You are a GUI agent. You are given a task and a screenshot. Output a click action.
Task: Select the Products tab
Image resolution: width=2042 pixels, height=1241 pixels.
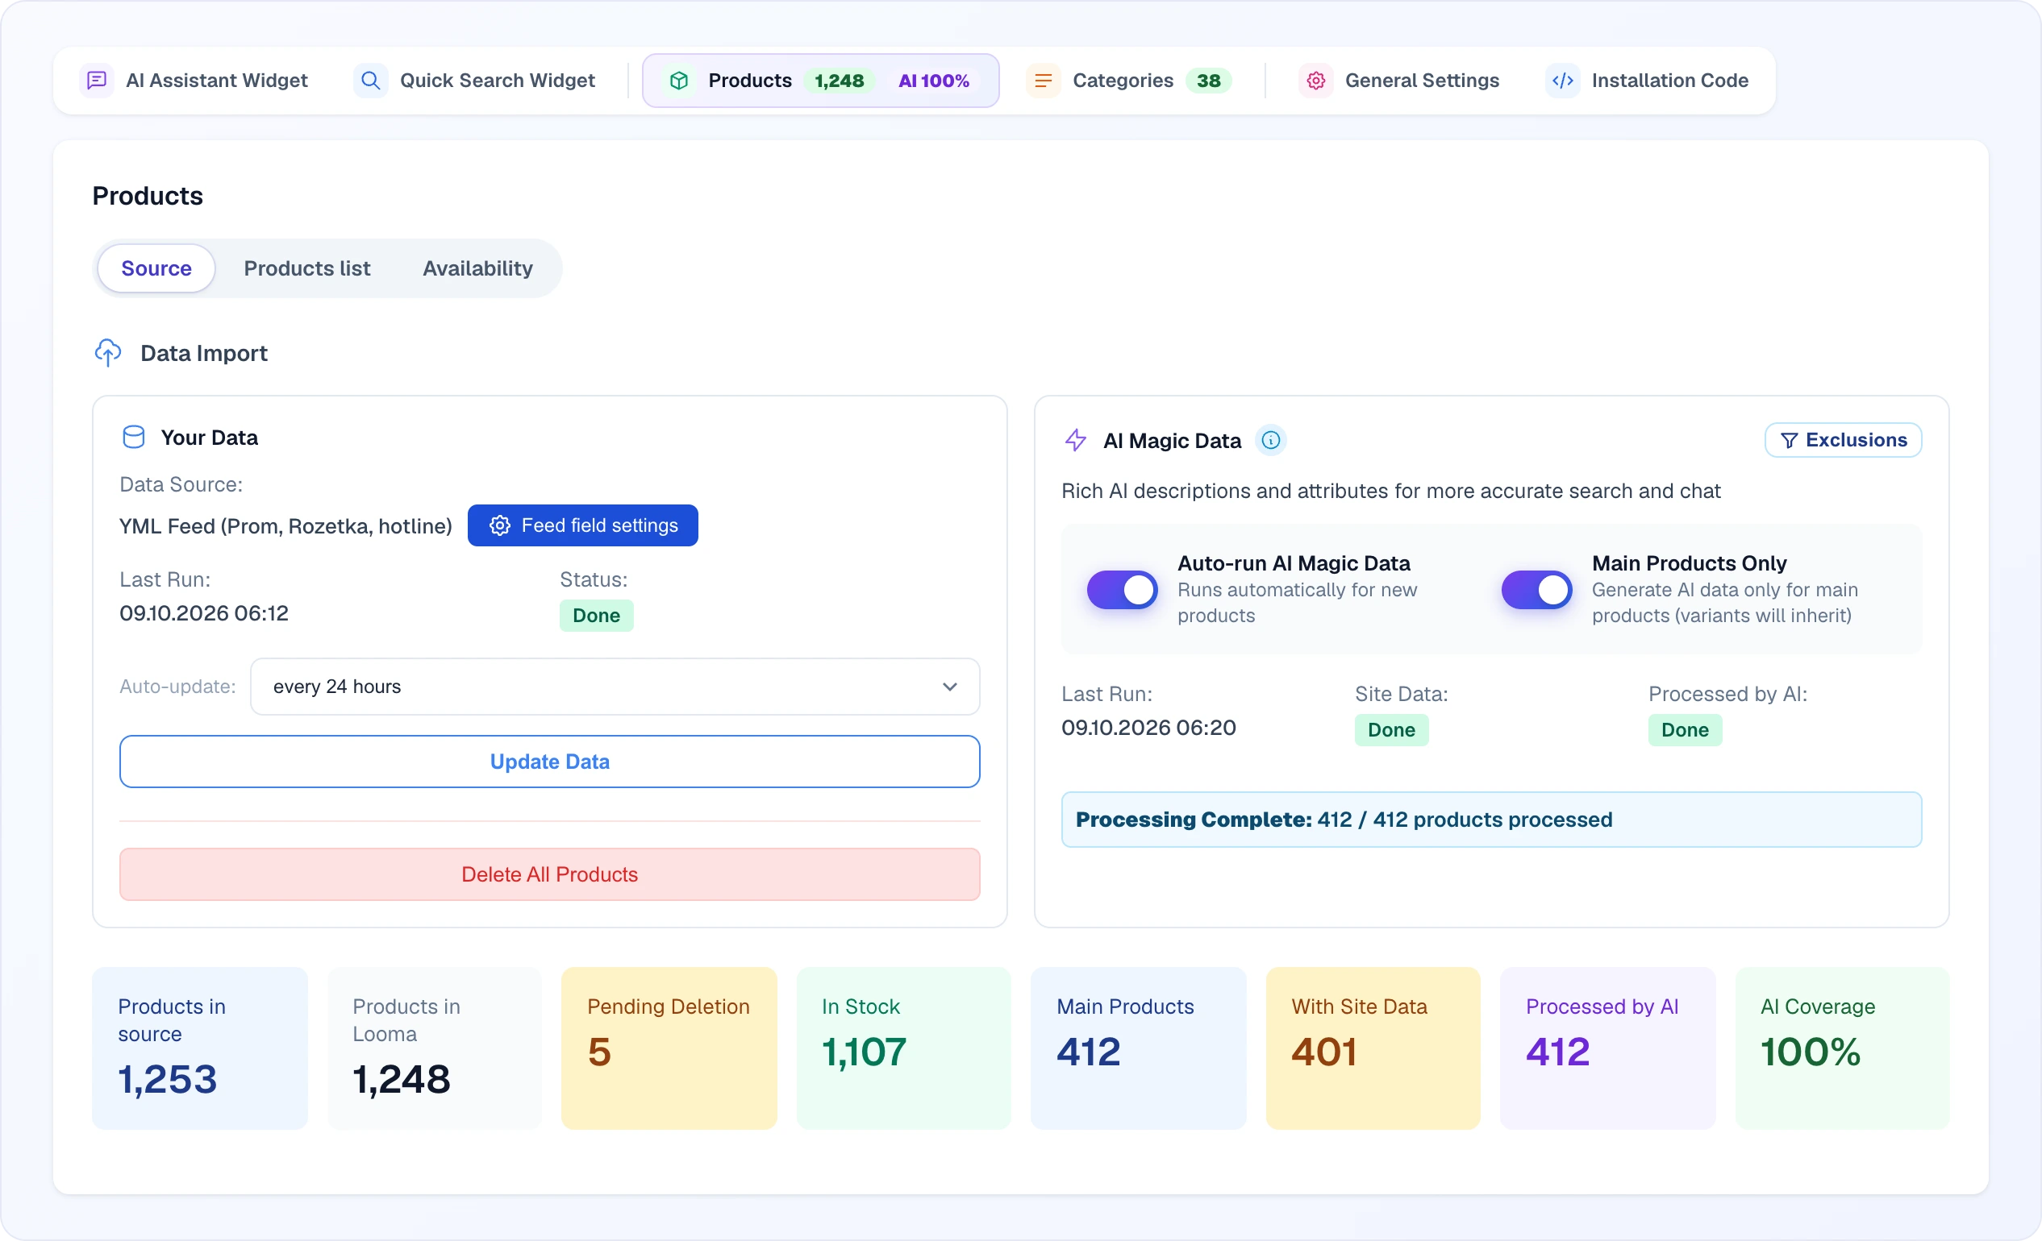pos(820,81)
